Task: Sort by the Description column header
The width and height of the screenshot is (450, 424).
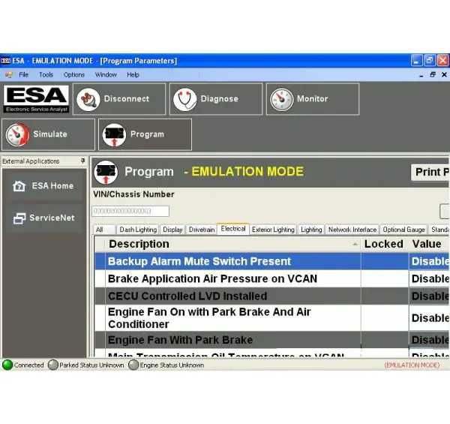Action: tap(232, 244)
